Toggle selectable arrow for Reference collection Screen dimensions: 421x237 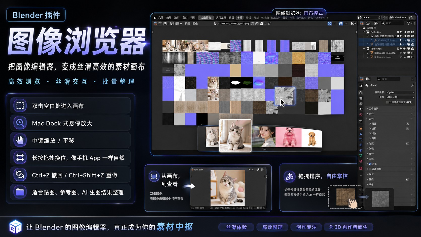401,49
